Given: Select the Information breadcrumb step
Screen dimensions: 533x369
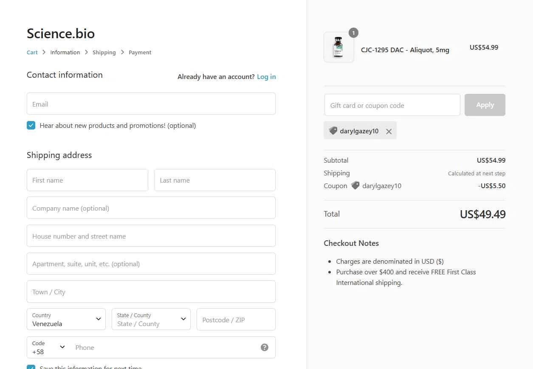Looking at the screenshot, I should (x=65, y=52).
